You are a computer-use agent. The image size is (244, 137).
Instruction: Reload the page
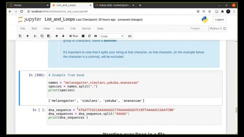click(21, 11)
